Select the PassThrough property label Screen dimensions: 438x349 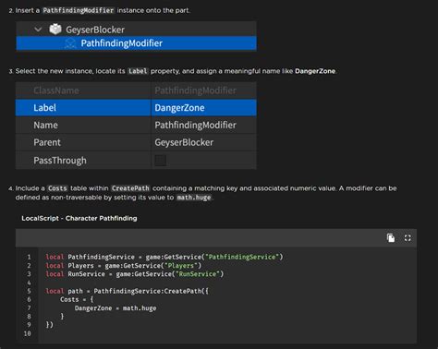pyautogui.click(x=60, y=161)
